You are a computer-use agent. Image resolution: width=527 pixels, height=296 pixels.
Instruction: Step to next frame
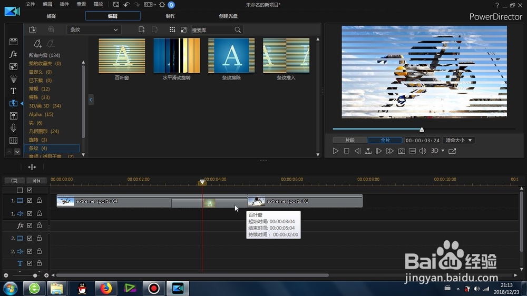379,151
